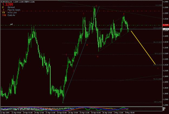Click the EURUSDm,H1 chart title
The image size is (169, 114).
coord(6,2)
